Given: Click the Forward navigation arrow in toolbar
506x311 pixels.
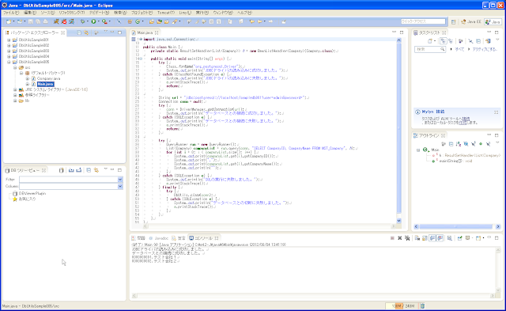Looking at the screenshot, I should pyautogui.click(x=270, y=21).
